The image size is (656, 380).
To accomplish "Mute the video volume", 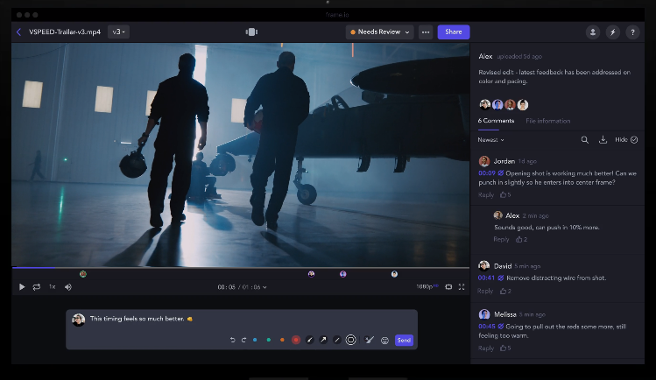I will point(68,287).
